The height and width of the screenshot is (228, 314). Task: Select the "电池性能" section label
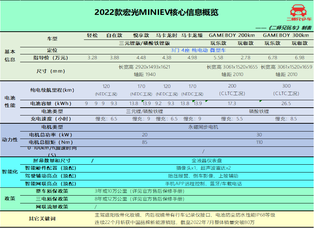[10, 102]
